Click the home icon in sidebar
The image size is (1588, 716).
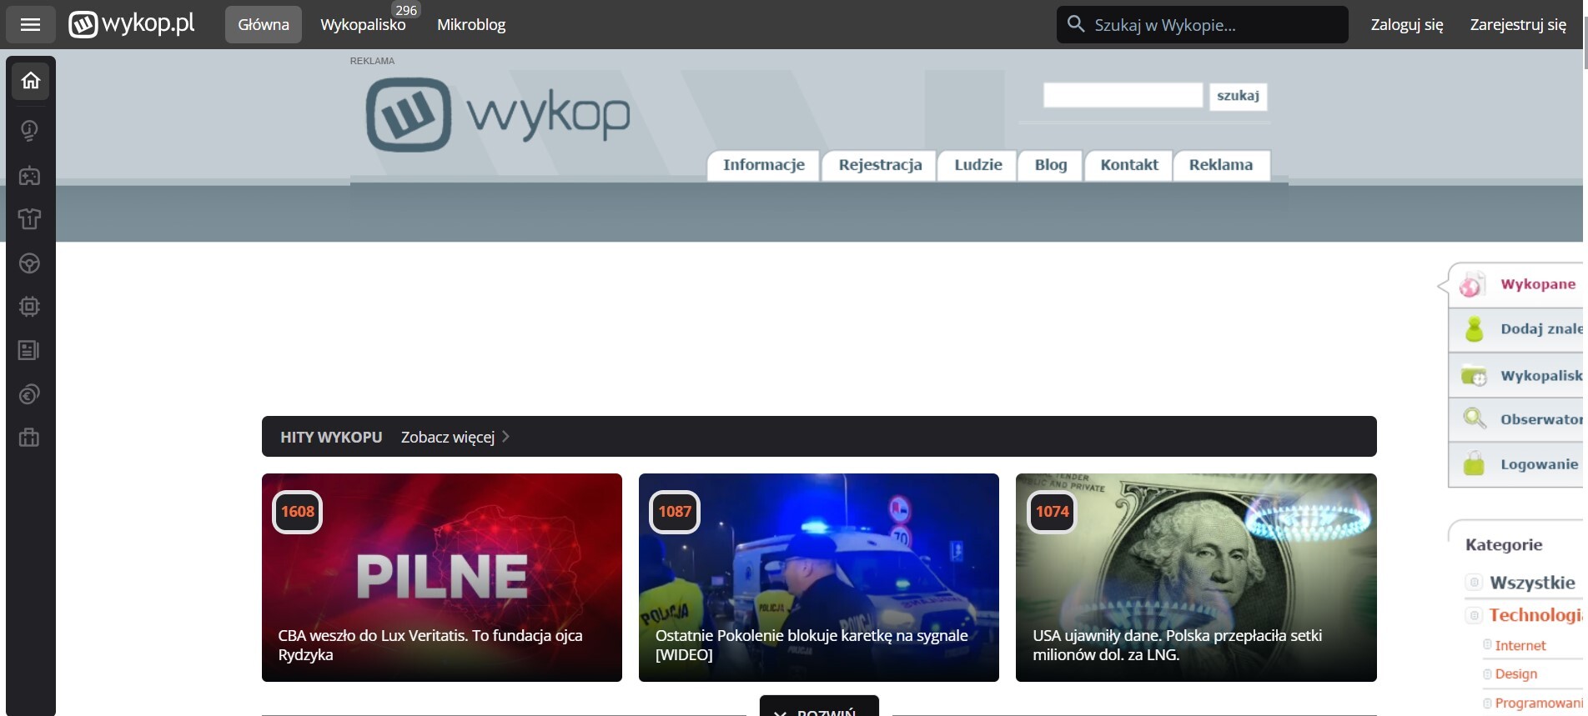click(x=31, y=81)
